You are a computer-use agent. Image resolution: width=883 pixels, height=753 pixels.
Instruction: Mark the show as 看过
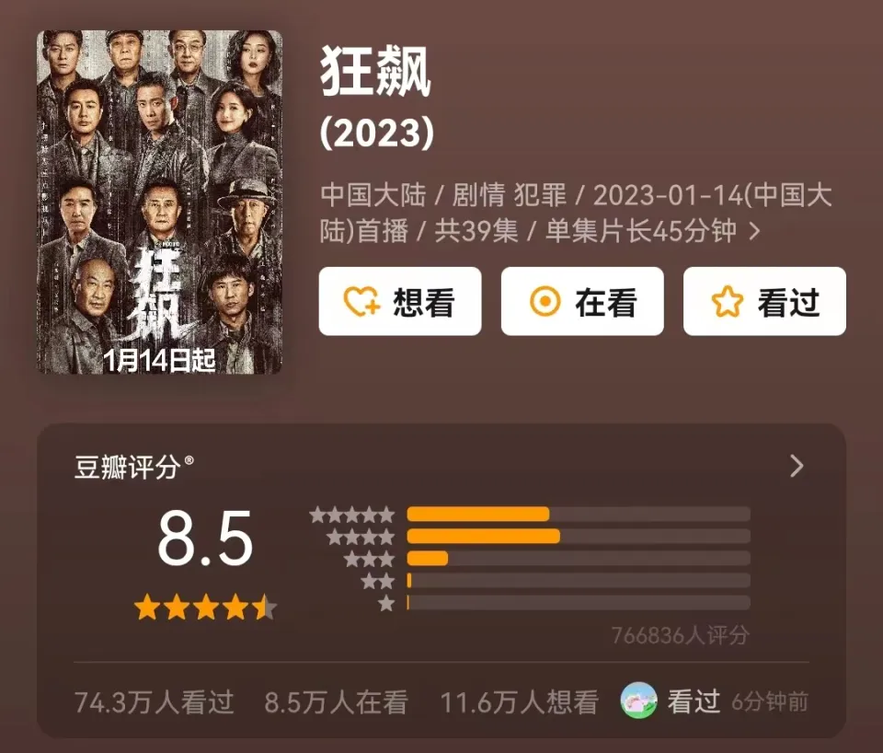764,302
